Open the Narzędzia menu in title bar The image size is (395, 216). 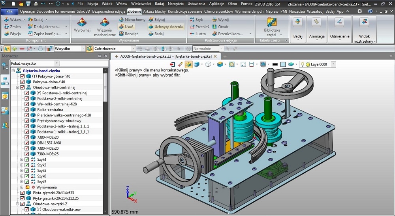point(176,3)
